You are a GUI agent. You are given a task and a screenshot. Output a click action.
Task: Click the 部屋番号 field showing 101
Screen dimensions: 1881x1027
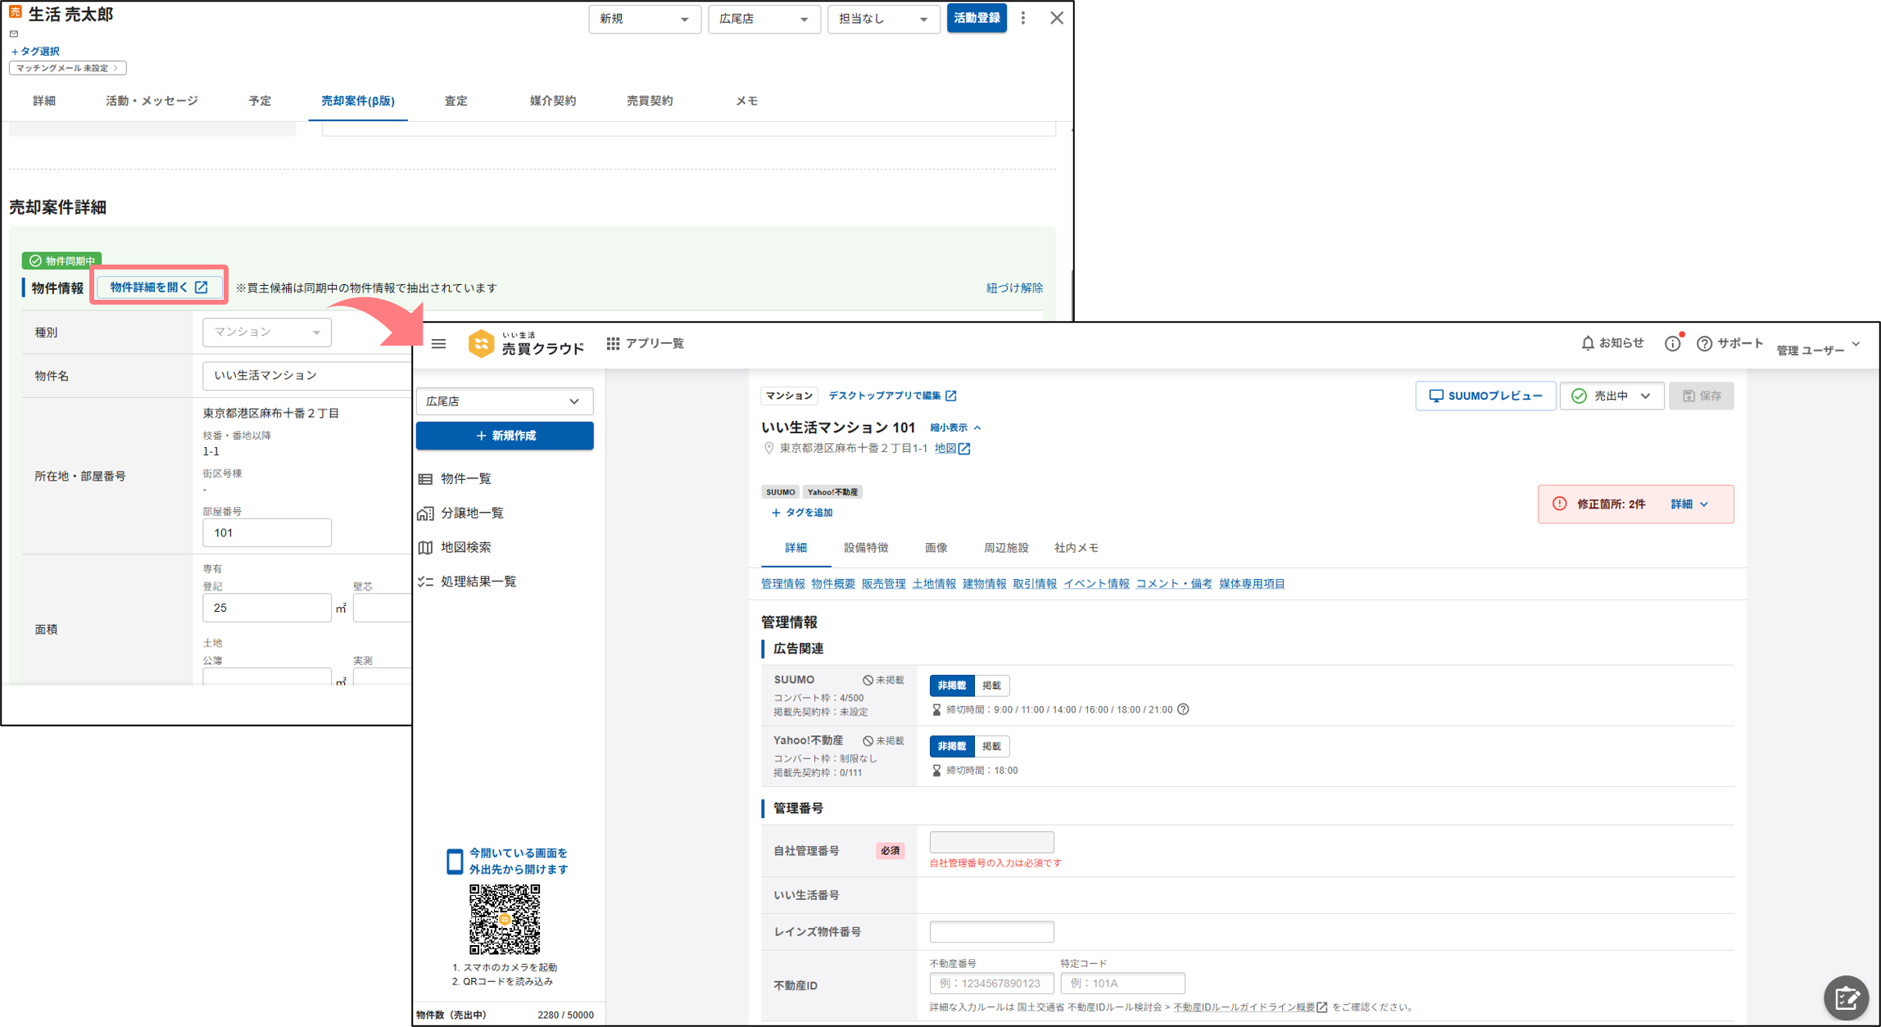pyautogui.click(x=267, y=533)
